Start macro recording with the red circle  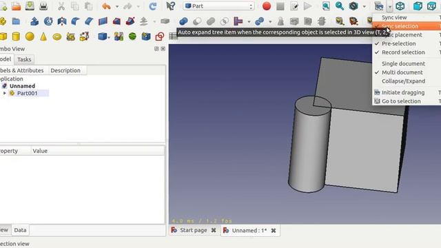pyautogui.click(x=267, y=6)
